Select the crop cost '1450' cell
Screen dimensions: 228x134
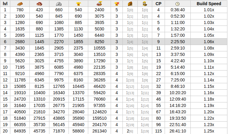tap(78, 35)
